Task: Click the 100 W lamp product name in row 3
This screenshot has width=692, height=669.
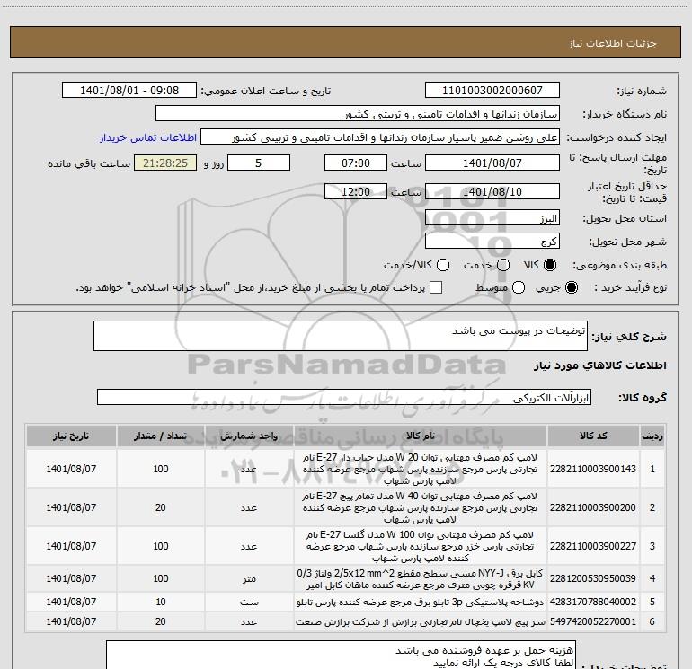Action: 421,546
